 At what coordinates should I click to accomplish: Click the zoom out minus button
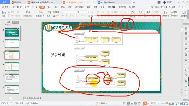[x=159, y=103]
